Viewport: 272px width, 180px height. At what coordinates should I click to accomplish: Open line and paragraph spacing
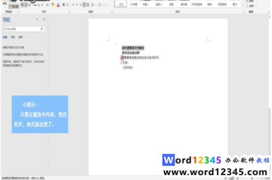click(92, 5)
